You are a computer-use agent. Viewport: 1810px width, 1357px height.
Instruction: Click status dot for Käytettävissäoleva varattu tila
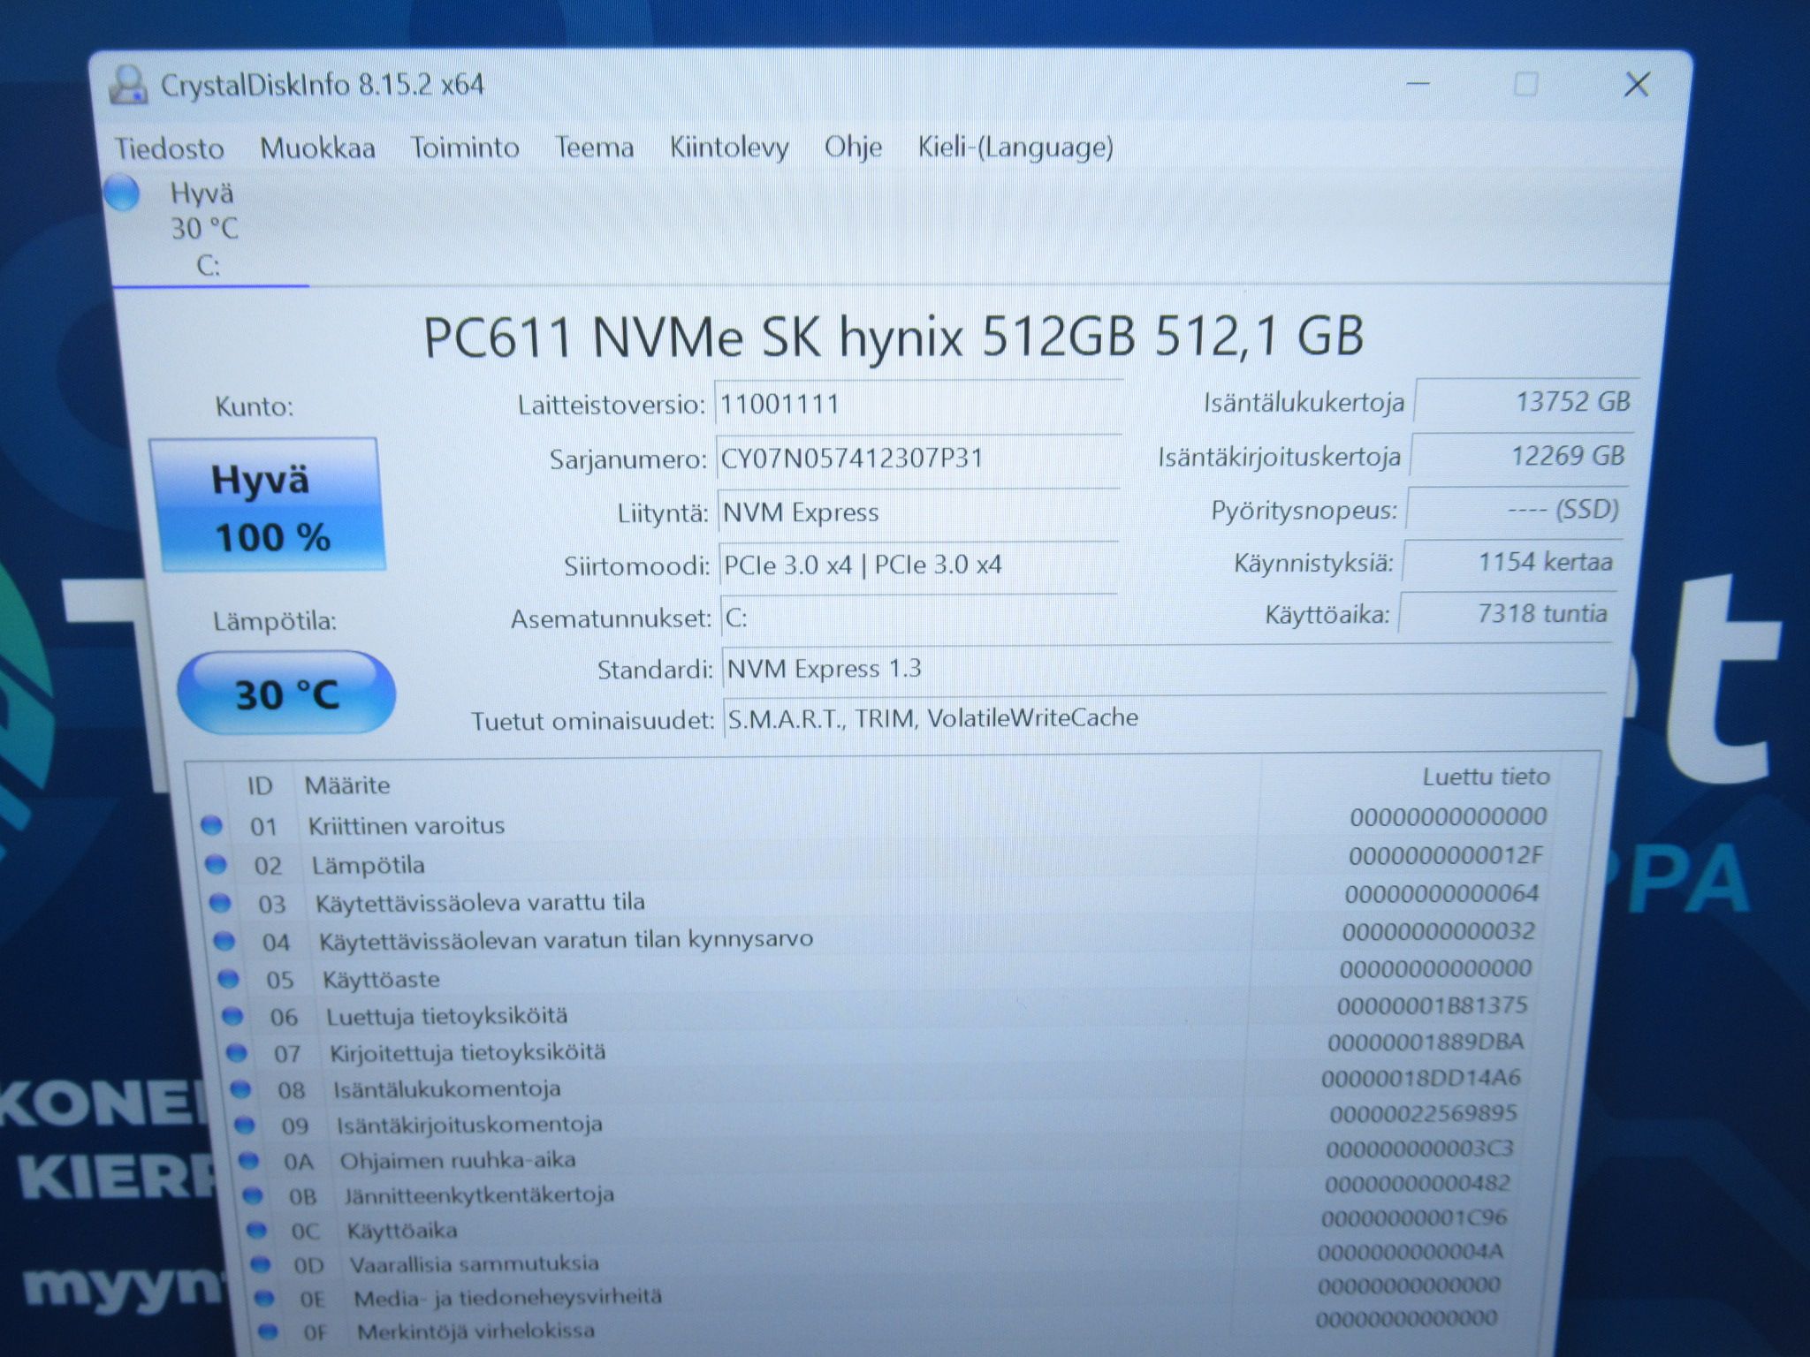(x=220, y=903)
